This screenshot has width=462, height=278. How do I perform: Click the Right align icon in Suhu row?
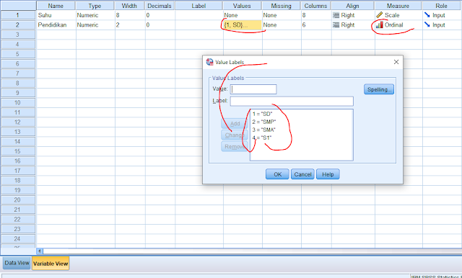(x=336, y=15)
